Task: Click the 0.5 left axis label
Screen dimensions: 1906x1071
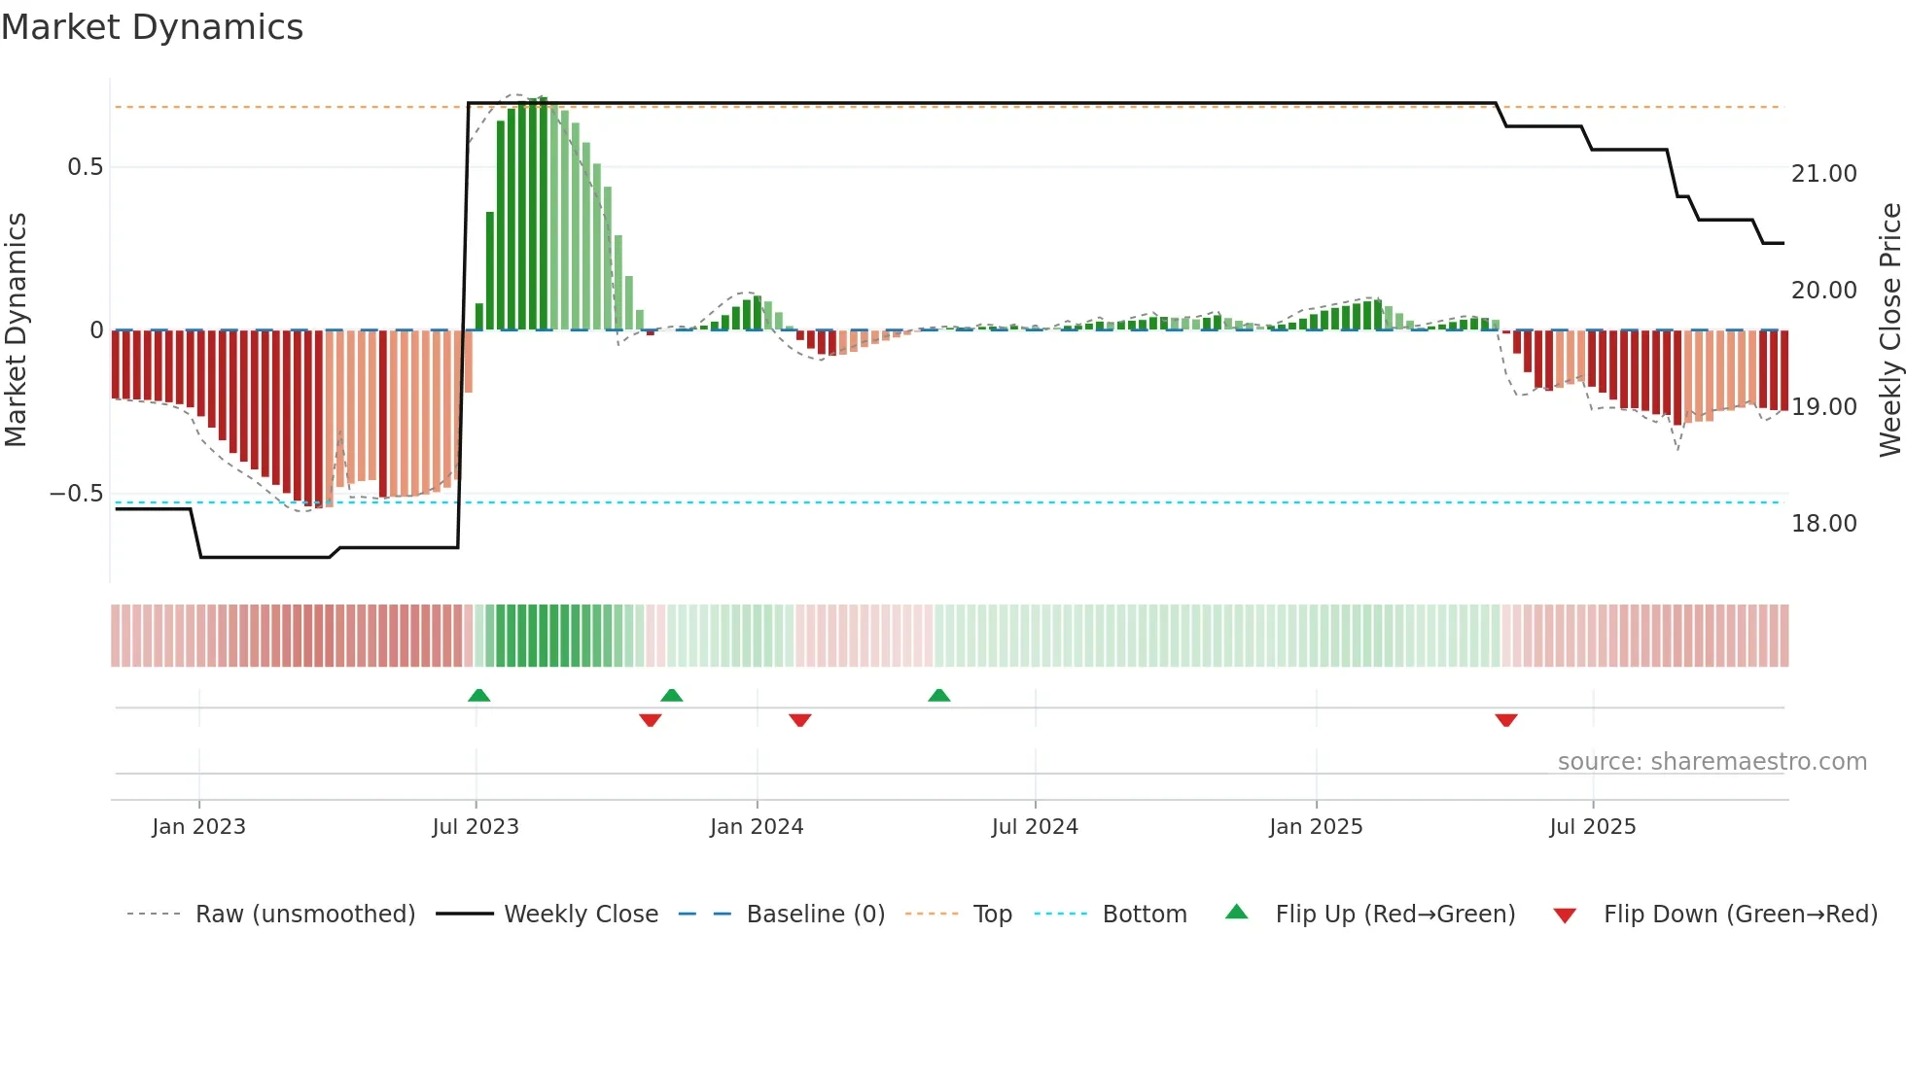Action: click(86, 167)
